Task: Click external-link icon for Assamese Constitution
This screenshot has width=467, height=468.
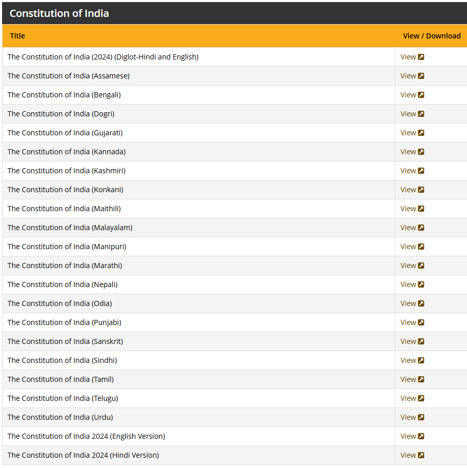Action: tap(421, 76)
